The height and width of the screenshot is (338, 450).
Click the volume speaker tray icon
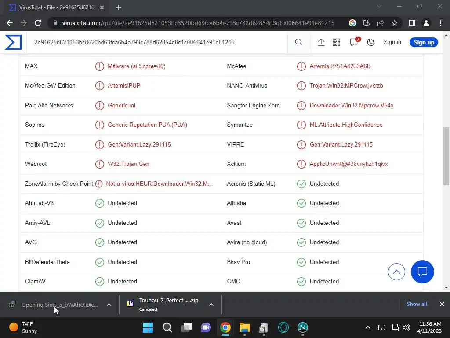(406, 327)
